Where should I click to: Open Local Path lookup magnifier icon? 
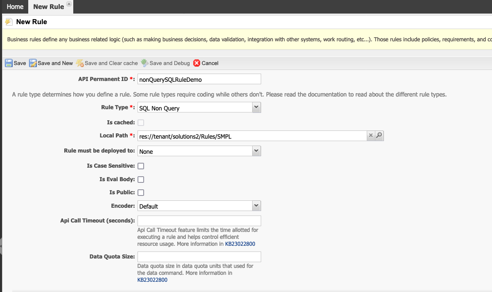[379, 136]
